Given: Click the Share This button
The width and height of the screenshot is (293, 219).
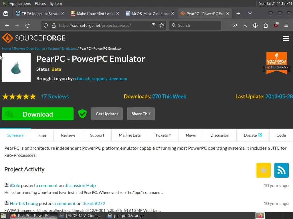Looking at the screenshot, I should point(141,114).
